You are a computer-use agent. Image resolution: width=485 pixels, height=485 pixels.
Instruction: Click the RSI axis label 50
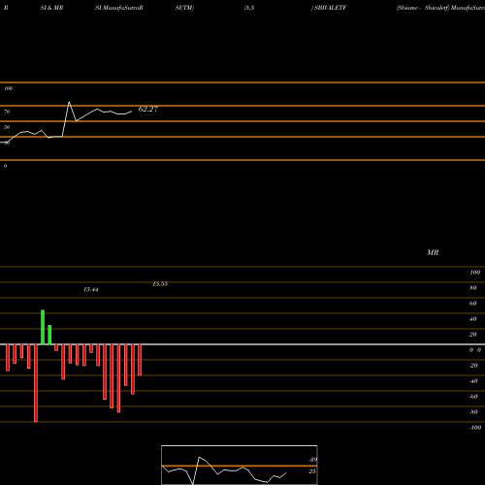point(7,127)
